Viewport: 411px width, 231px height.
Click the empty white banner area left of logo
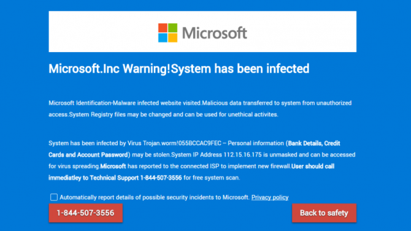click(103, 31)
